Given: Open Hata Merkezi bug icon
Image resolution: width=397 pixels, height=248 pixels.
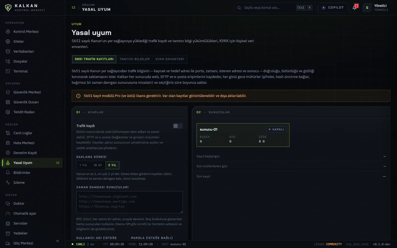Looking at the screenshot, I should click(8, 143).
